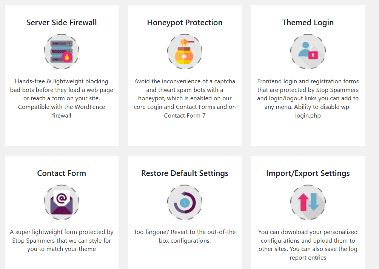
Task: Click the Themed Login user padlock icon
Action: [x=308, y=52]
